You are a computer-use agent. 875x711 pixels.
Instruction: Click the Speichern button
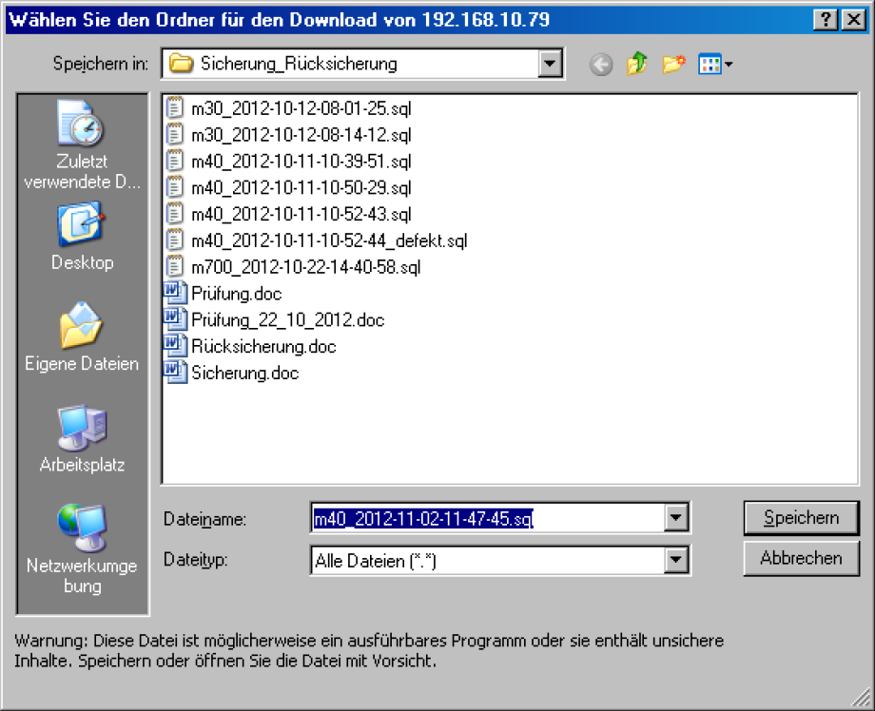[800, 518]
